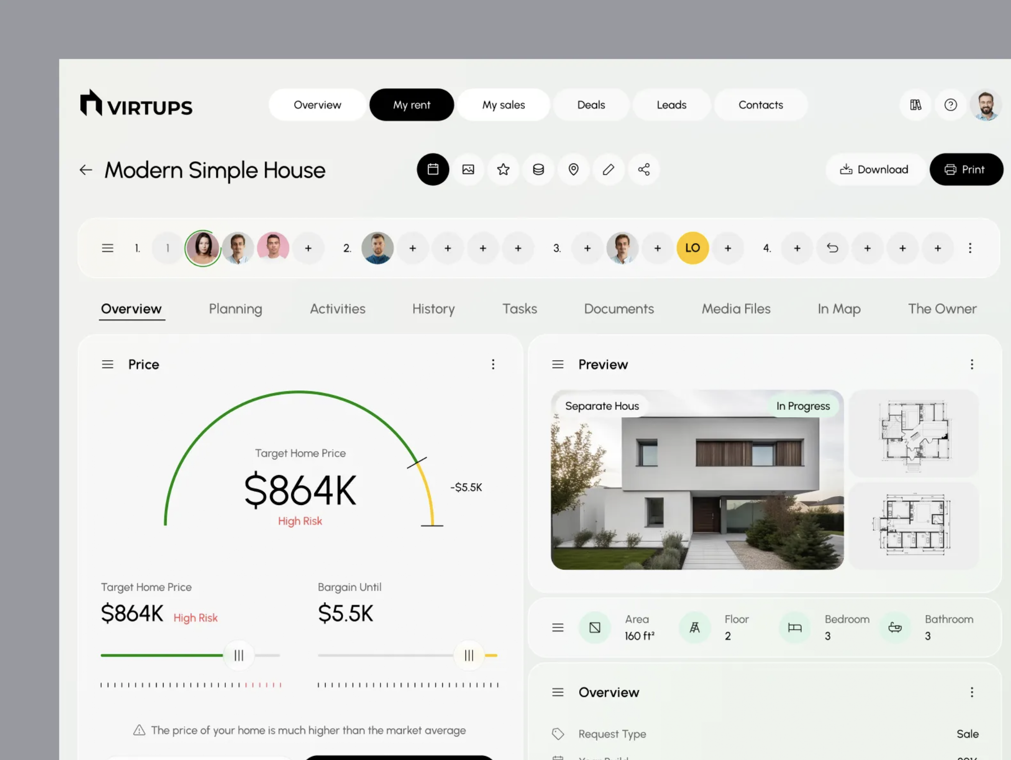Expand pipeline row vertical dots menu

click(x=970, y=248)
